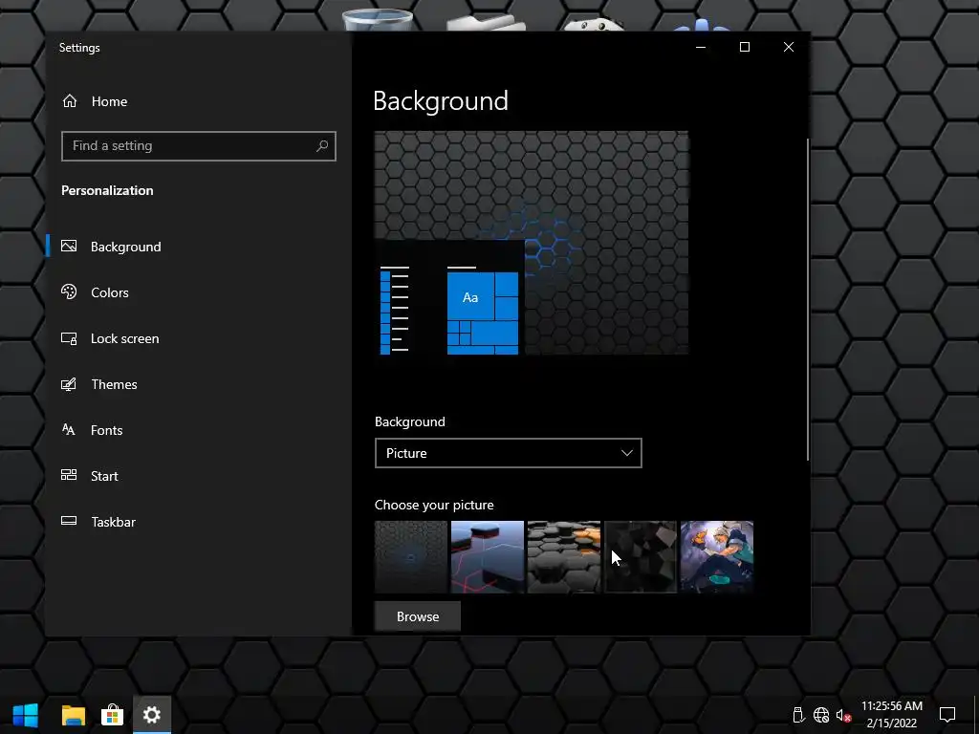Select the Start settings page
Screen dimensions: 979x734
[104, 476]
